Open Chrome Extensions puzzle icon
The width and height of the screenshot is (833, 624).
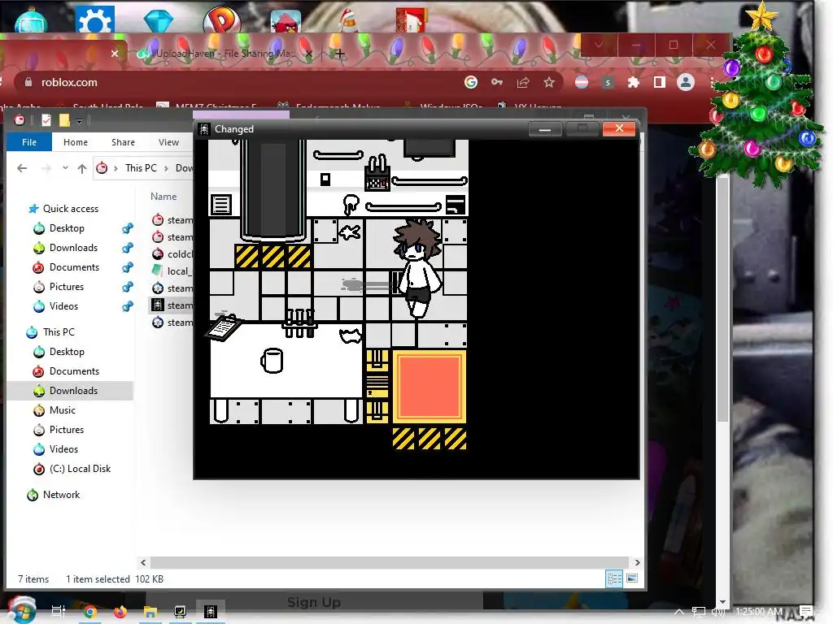coord(633,82)
